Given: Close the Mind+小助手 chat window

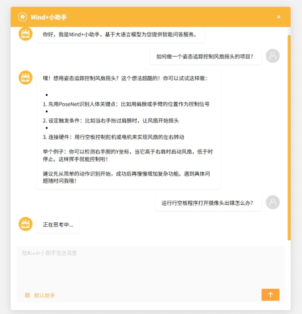Looking at the screenshot, I should click(279, 17).
